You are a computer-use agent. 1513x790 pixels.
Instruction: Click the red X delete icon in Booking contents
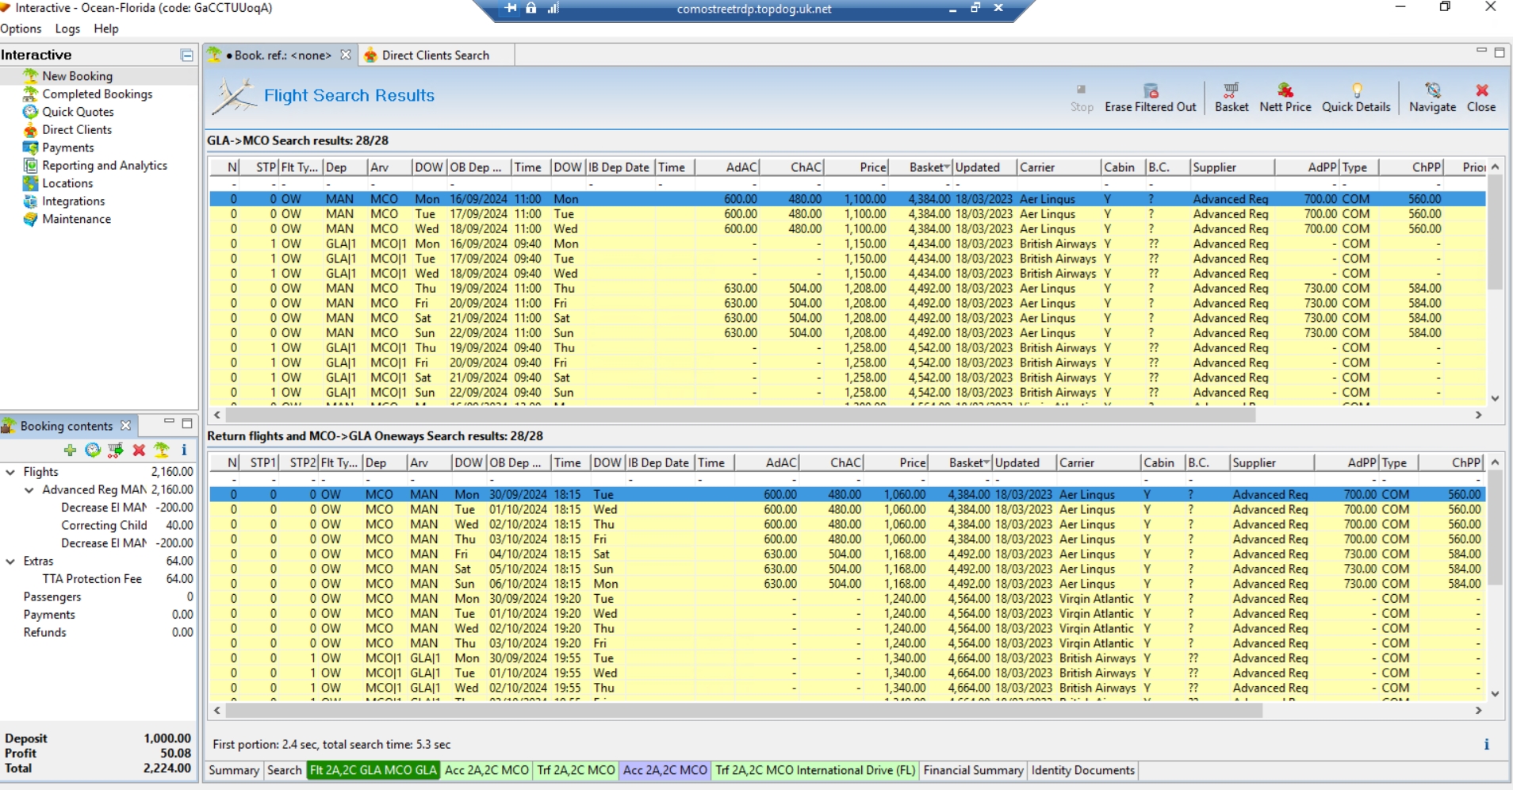click(139, 450)
